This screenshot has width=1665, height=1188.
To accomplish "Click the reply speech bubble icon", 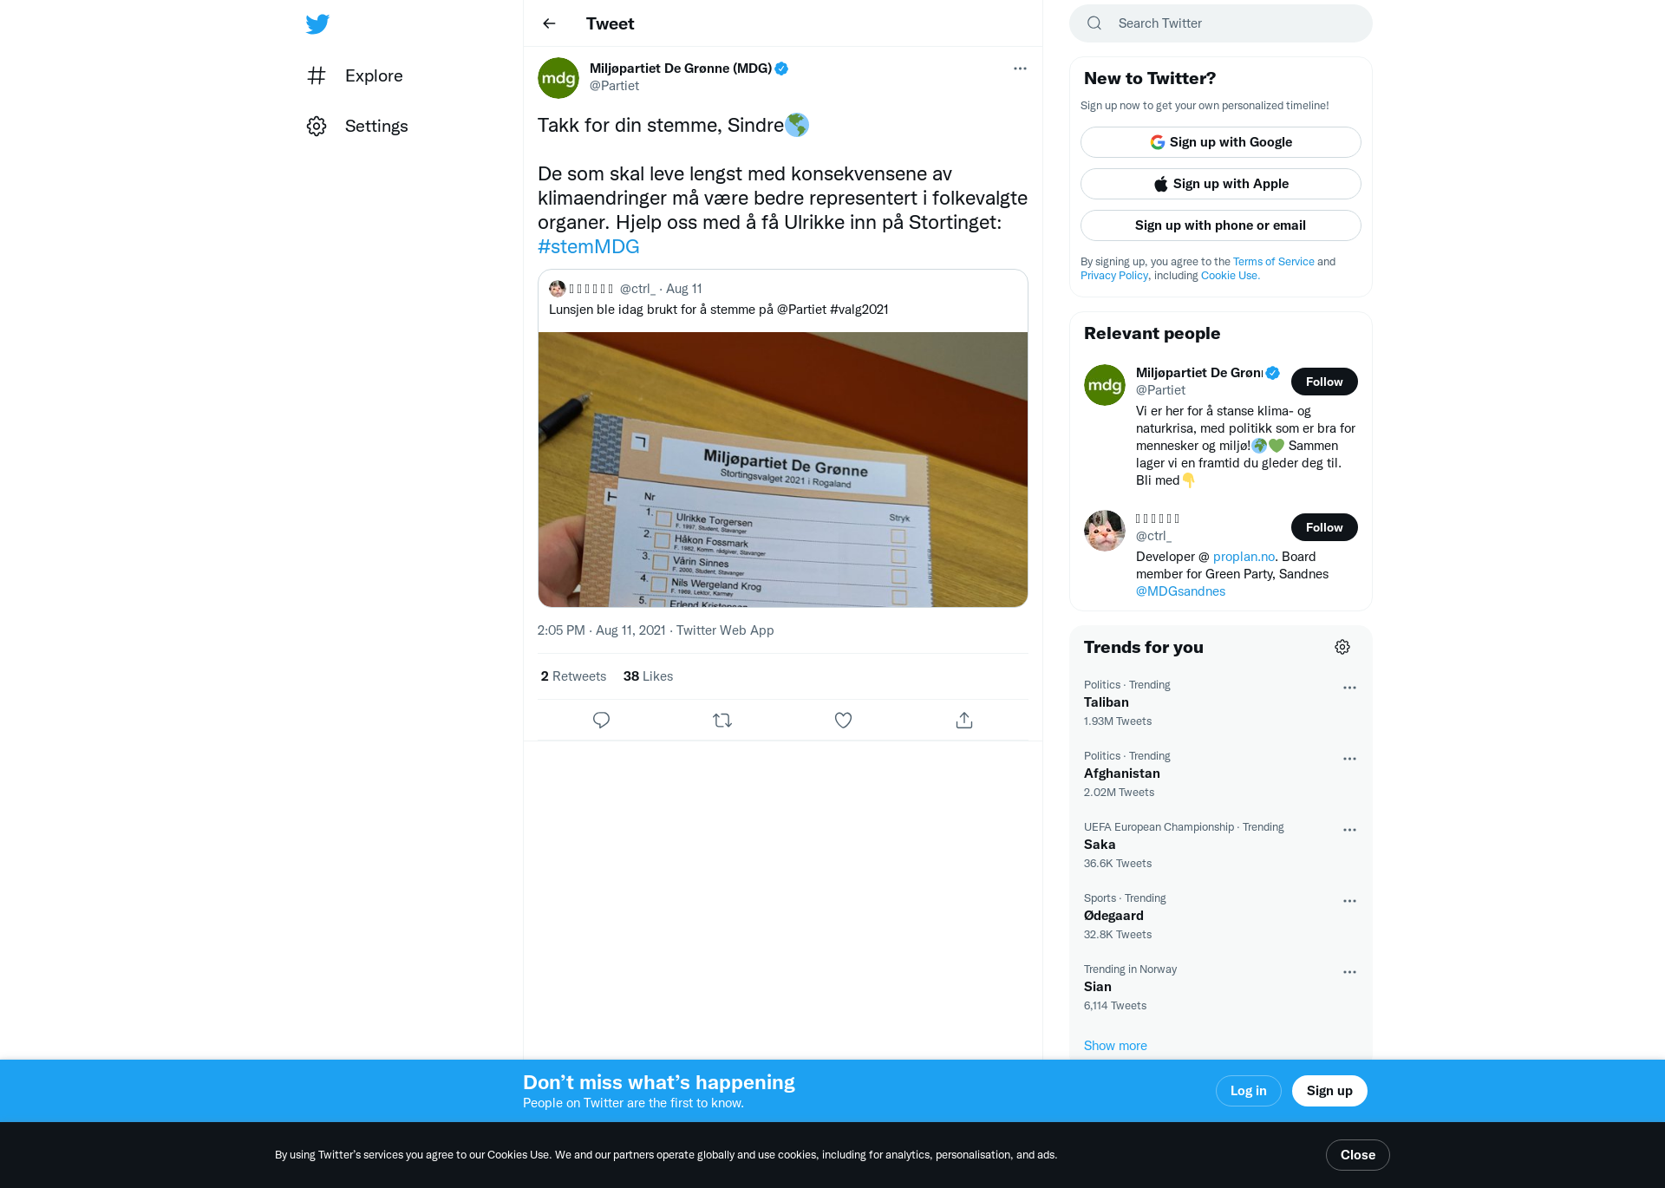I will point(601,720).
